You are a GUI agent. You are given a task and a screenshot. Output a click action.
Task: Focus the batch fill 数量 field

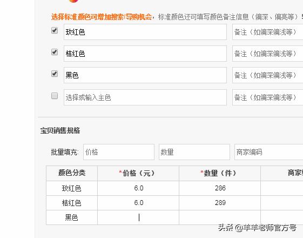point(194,152)
